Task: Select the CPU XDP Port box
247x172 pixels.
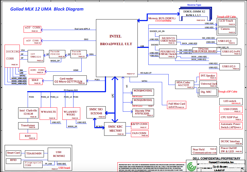Action: 231,118
